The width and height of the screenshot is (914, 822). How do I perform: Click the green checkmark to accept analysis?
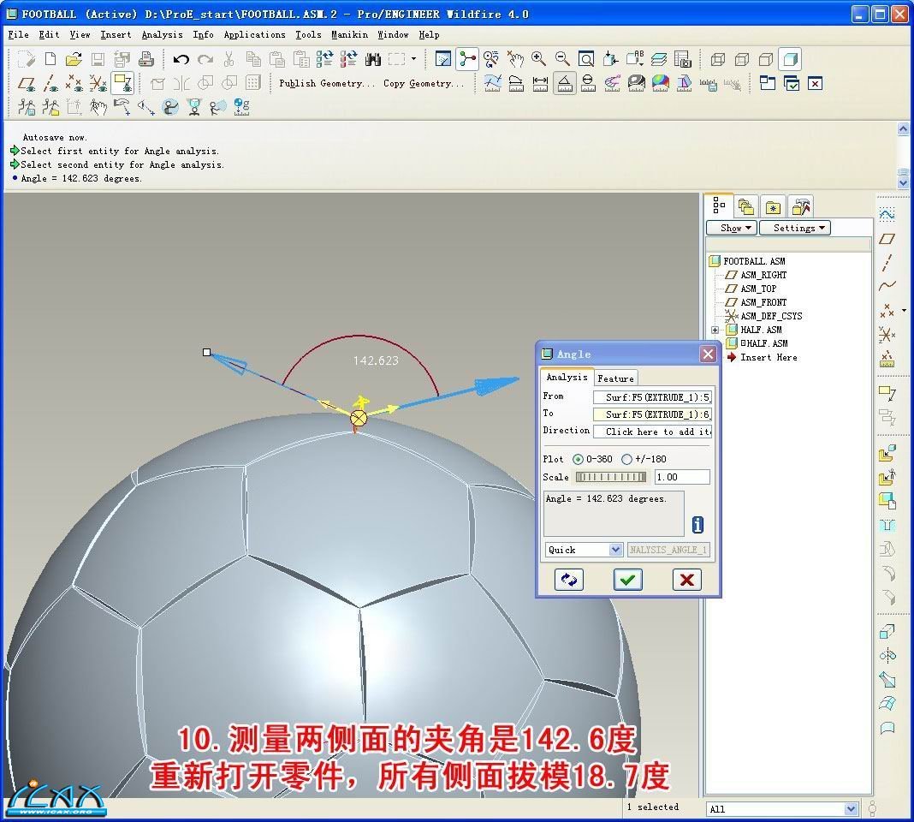click(x=627, y=580)
